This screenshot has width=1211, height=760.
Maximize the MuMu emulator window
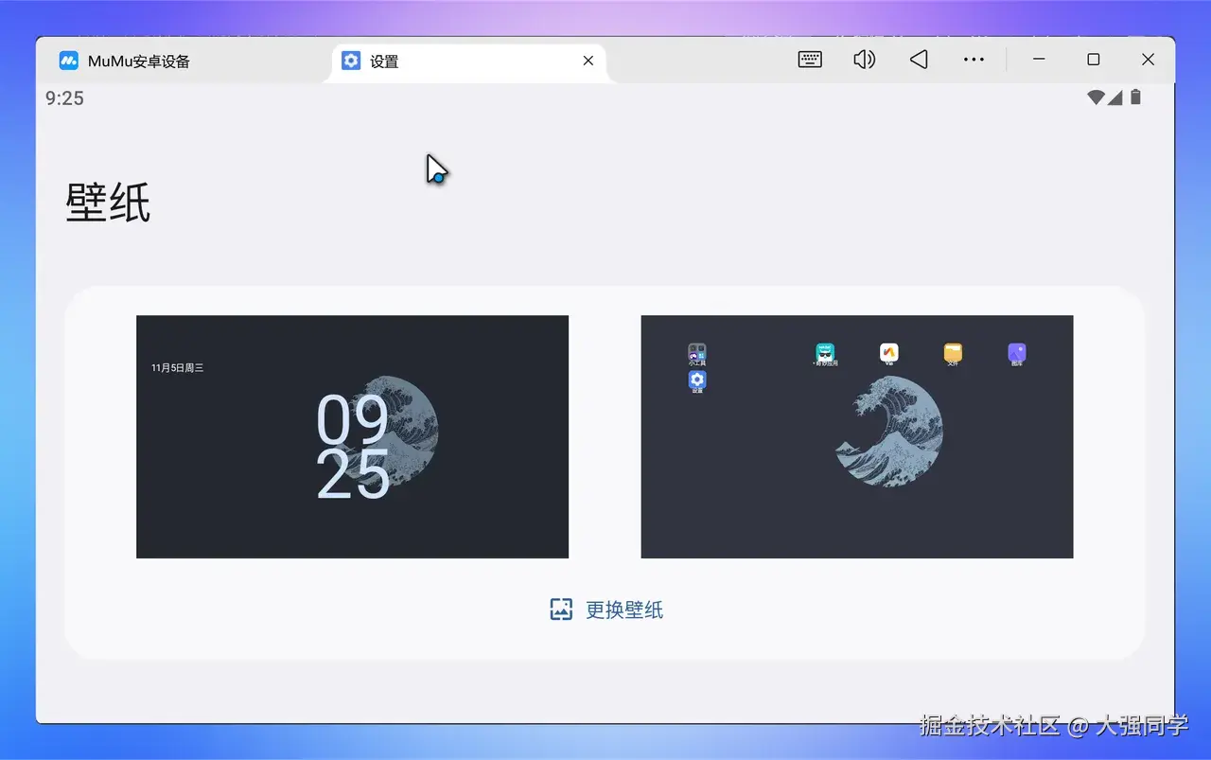1094,60
